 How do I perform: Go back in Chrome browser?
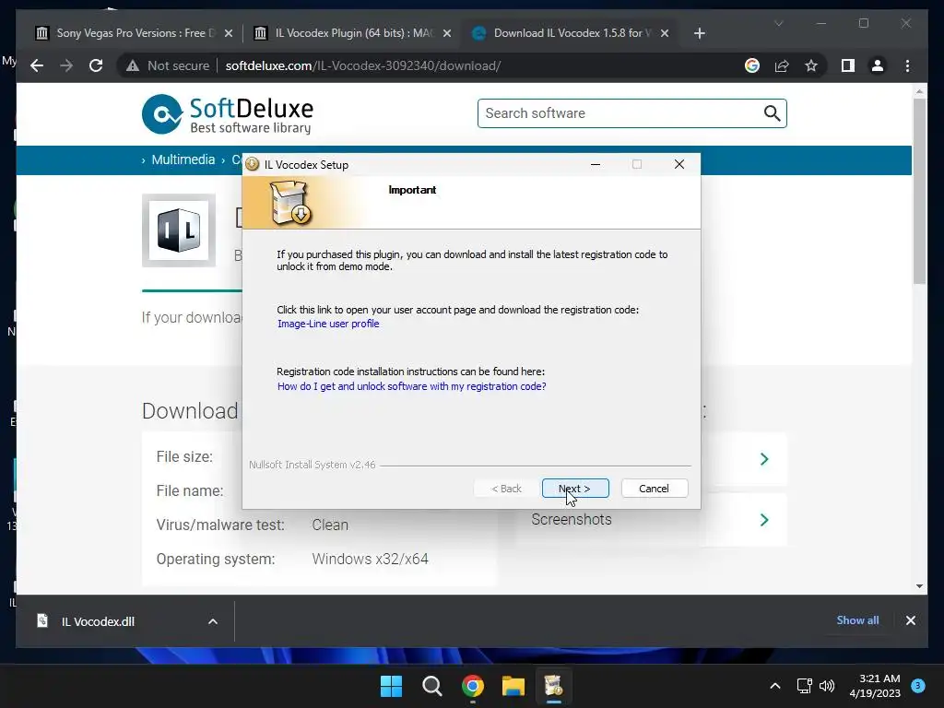coord(37,65)
